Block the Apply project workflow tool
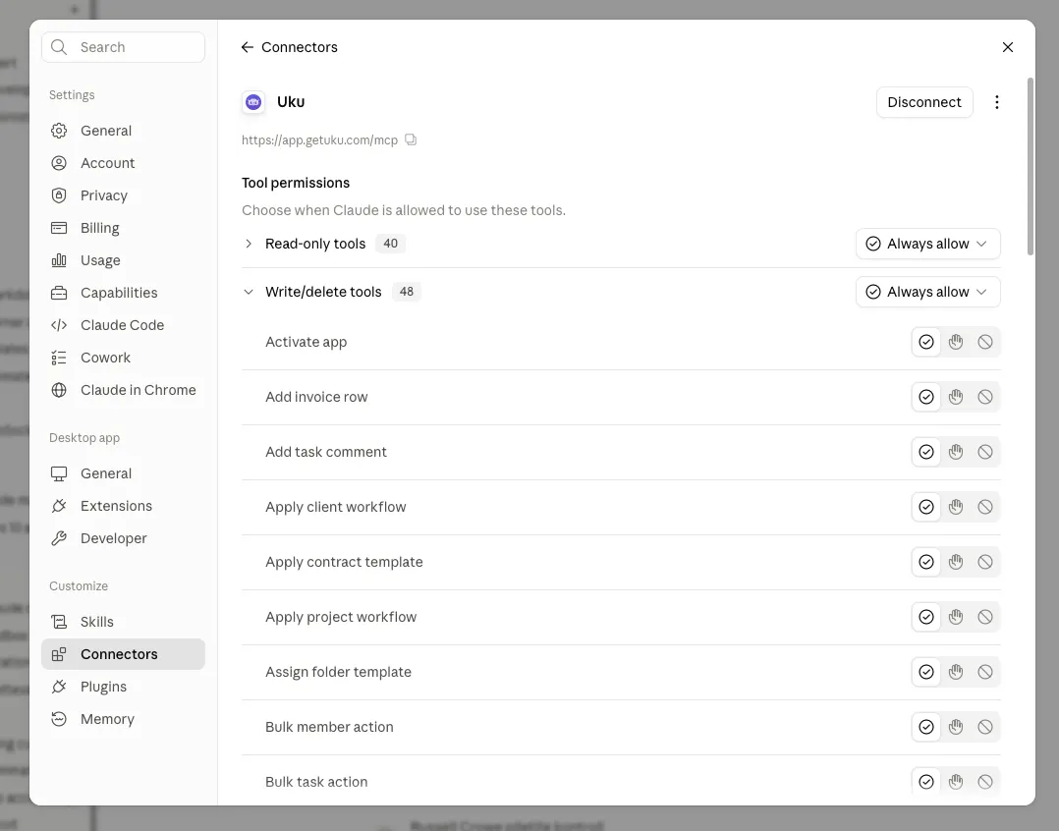1059x831 pixels. [985, 617]
